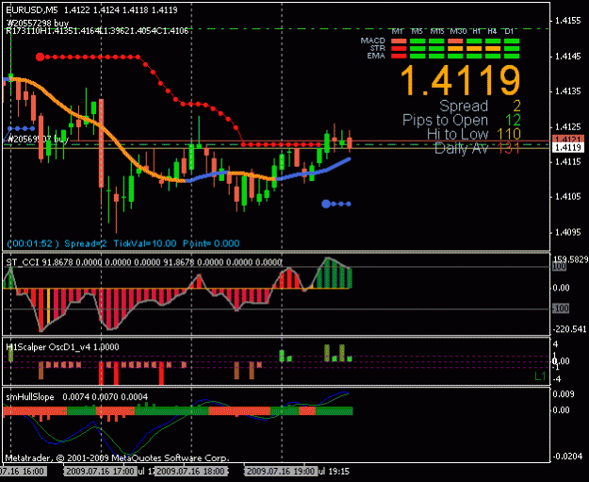The image size is (589, 482).
Task: Click the STR M30 orange signal block
Action: (x=455, y=48)
